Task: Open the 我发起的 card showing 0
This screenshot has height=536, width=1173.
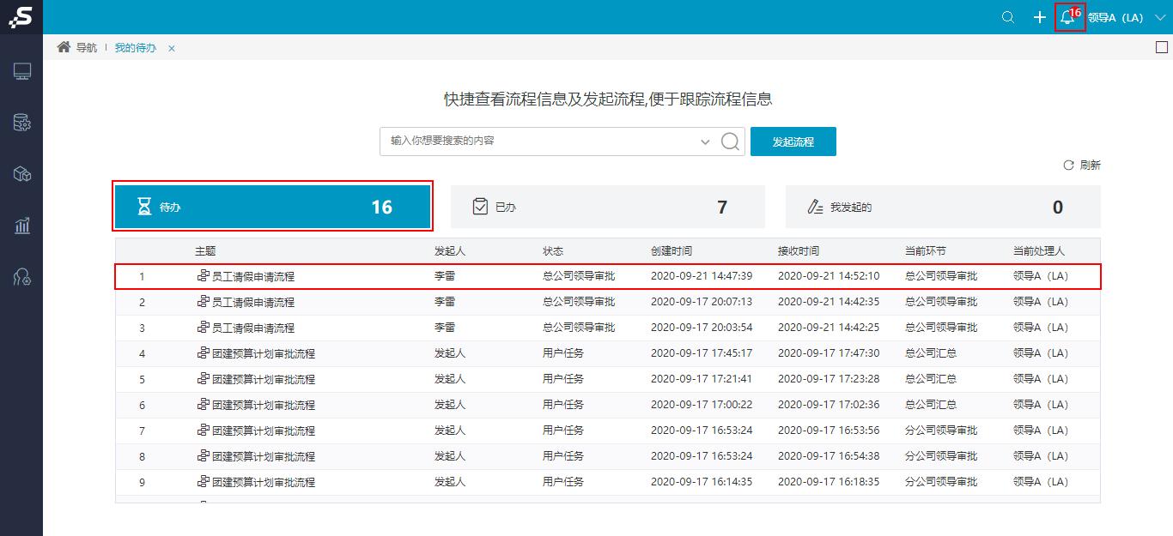Action: [944, 206]
